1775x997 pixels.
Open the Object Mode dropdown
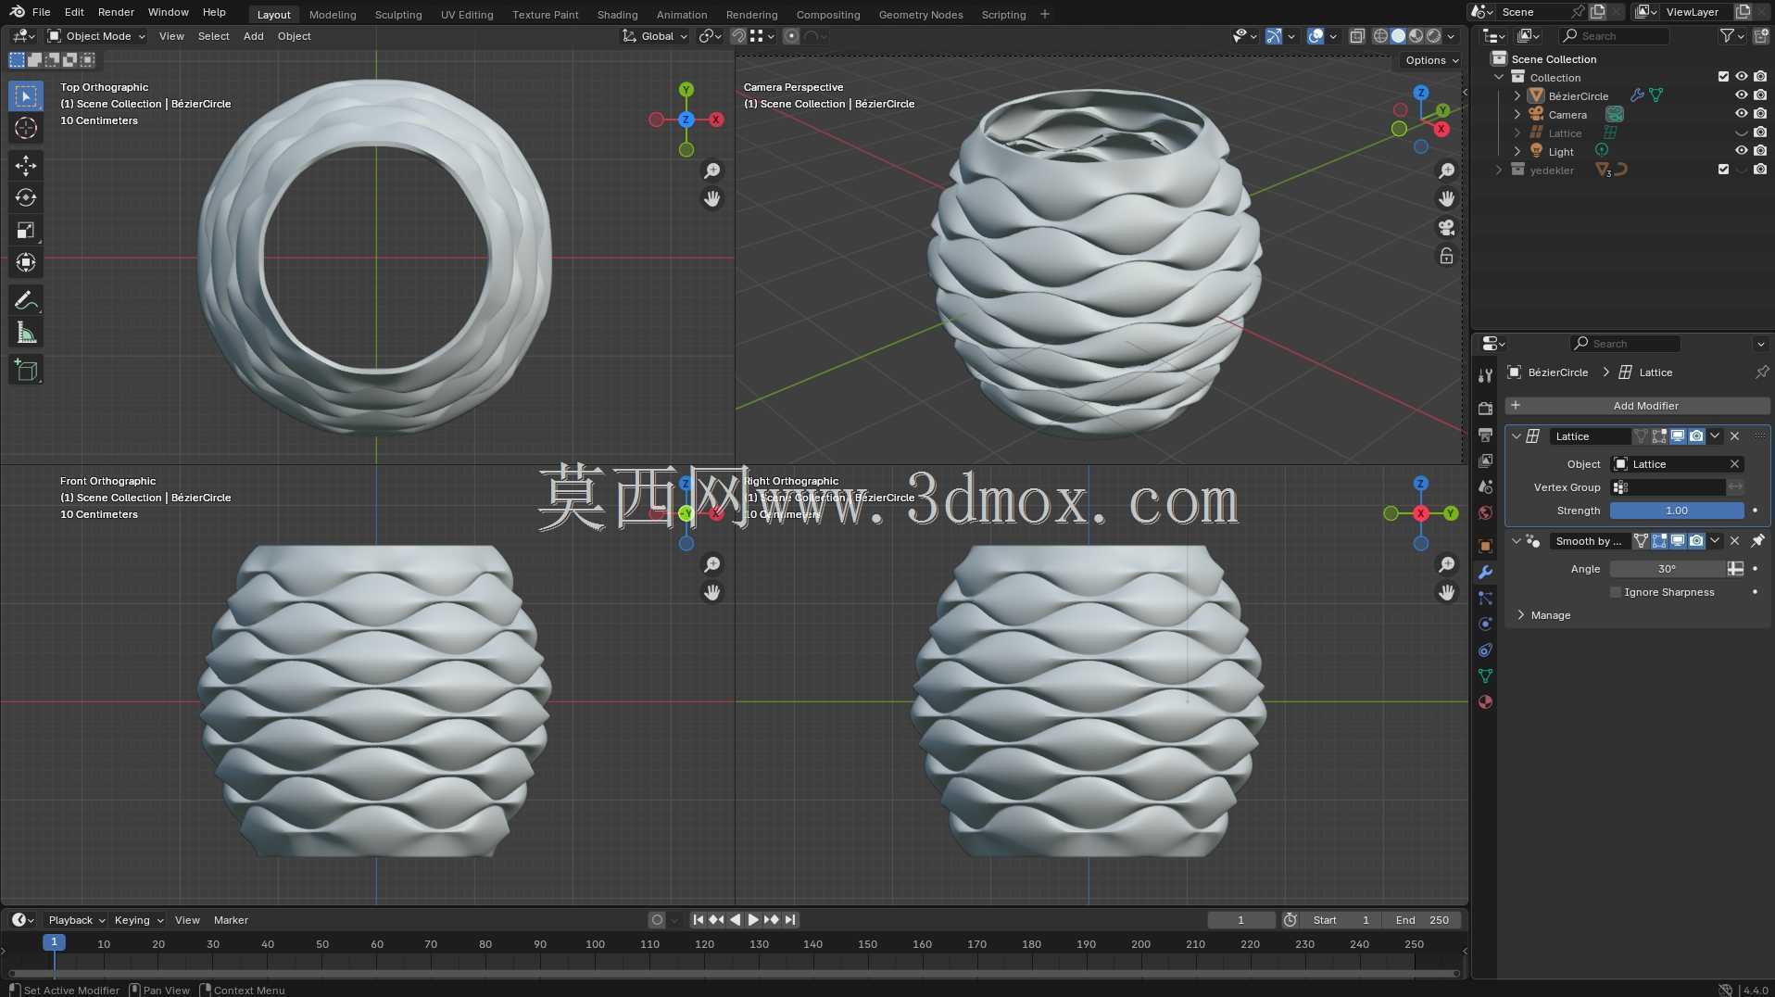[96, 36]
